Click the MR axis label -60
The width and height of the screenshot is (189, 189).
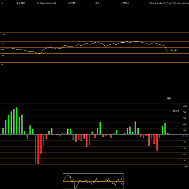[184, 155]
